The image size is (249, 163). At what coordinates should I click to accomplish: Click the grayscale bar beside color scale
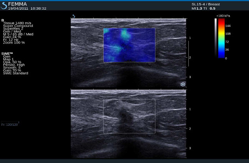(216, 38)
